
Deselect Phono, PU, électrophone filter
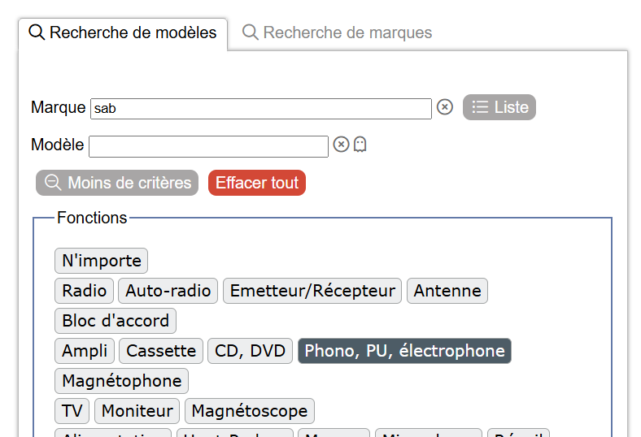(404, 351)
